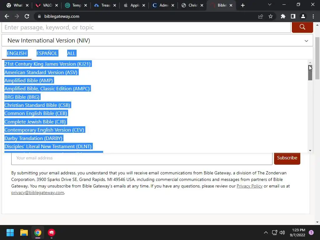Click the Your email address field
Image resolution: width=320 pixels, height=240 pixels.
(x=142, y=158)
